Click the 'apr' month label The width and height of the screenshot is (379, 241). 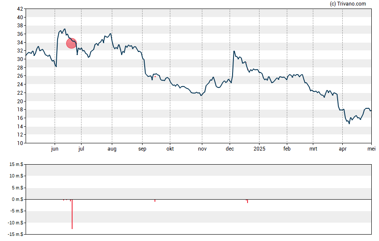[x=343, y=149]
